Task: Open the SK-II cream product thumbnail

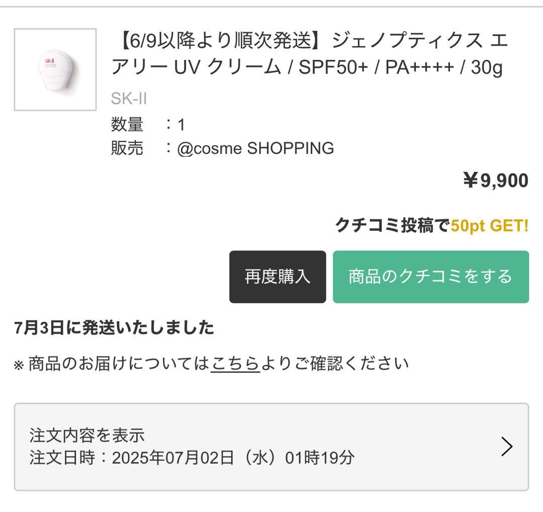Action: (55, 69)
